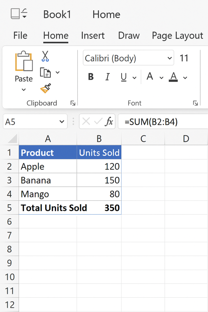Confirm formula with checkmark icon
The height and width of the screenshot is (312, 208).
(x=98, y=122)
